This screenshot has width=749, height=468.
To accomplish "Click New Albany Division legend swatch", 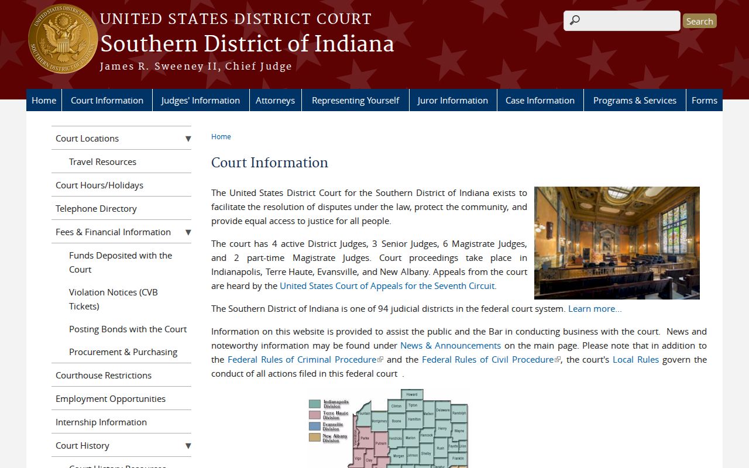I will pos(315,438).
